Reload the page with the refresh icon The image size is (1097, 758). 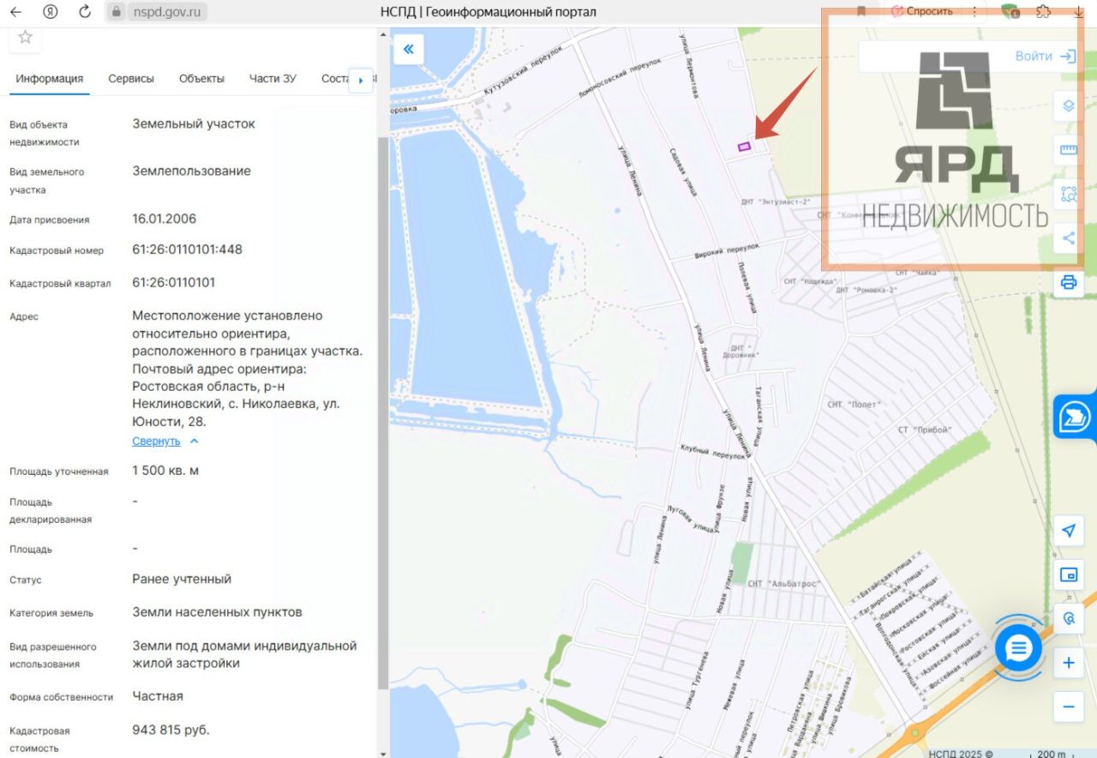84,12
